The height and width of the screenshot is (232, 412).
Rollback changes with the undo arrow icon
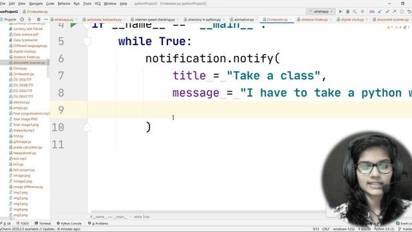click(409, 12)
